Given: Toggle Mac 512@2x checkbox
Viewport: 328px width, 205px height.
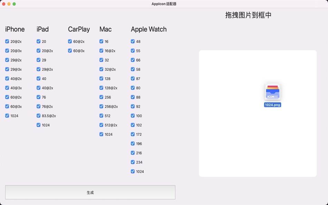Looking at the screenshot, I should point(101,125).
